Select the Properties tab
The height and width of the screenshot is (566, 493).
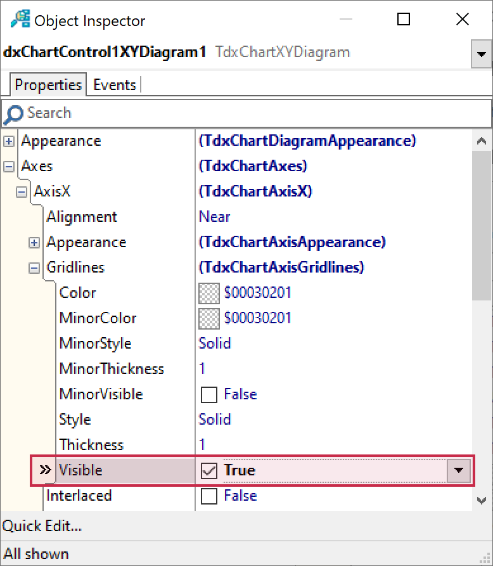[x=48, y=85]
